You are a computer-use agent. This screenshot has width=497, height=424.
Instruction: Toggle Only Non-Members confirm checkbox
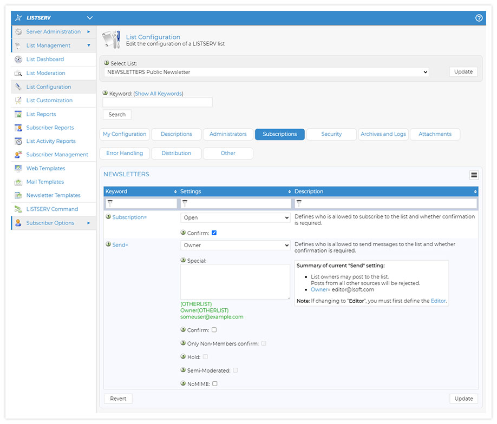pyautogui.click(x=264, y=343)
